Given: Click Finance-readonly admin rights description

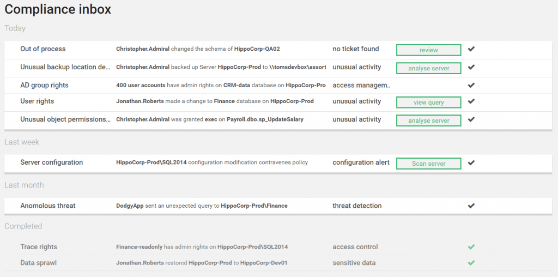Looking at the screenshot, I should (x=202, y=246).
